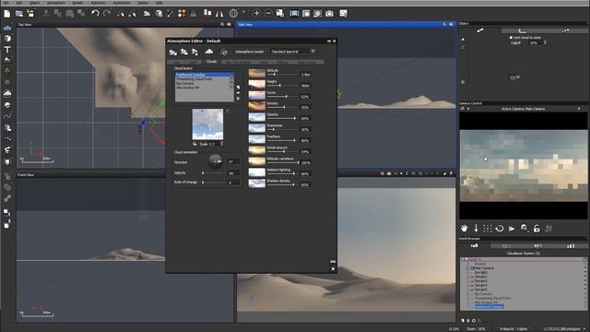Select Threatening Cloud Front in Cloud layers list
This screenshot has height=332, width=590.
pos(195,79)
